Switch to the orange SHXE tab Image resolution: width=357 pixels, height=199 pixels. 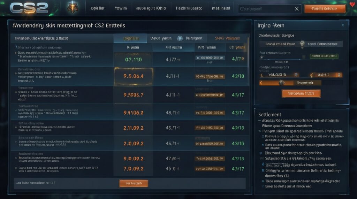click(227, 38)
